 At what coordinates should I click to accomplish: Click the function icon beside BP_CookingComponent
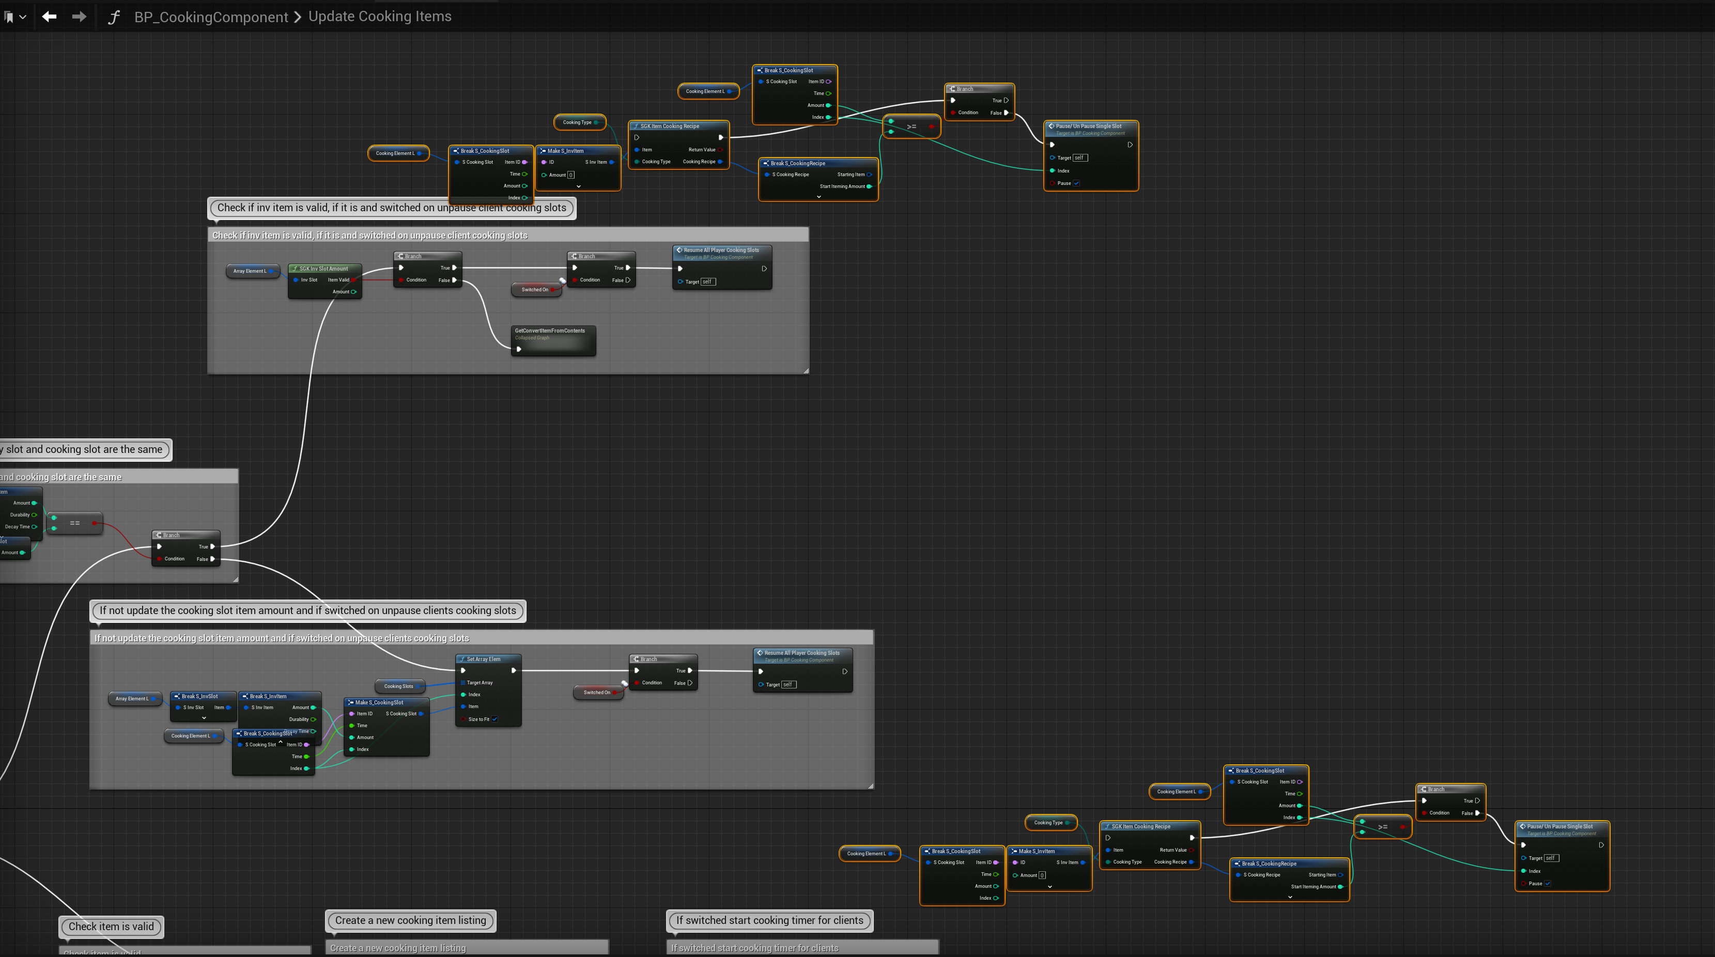click(114, 17)
